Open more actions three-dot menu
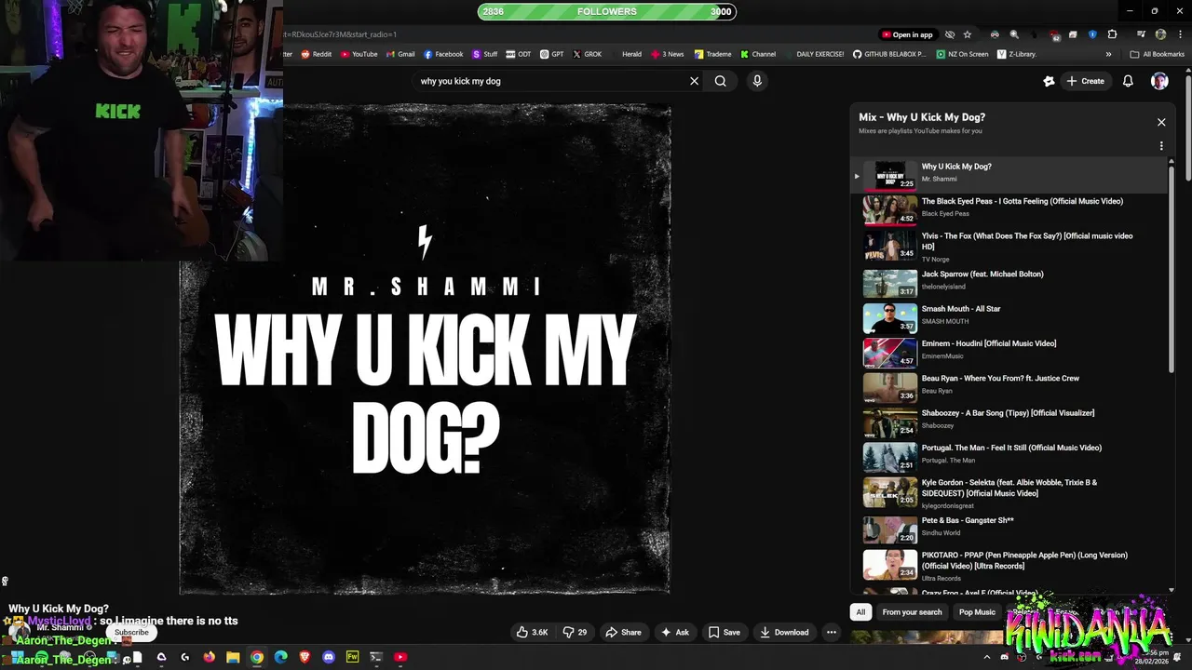 coord(832,632)
